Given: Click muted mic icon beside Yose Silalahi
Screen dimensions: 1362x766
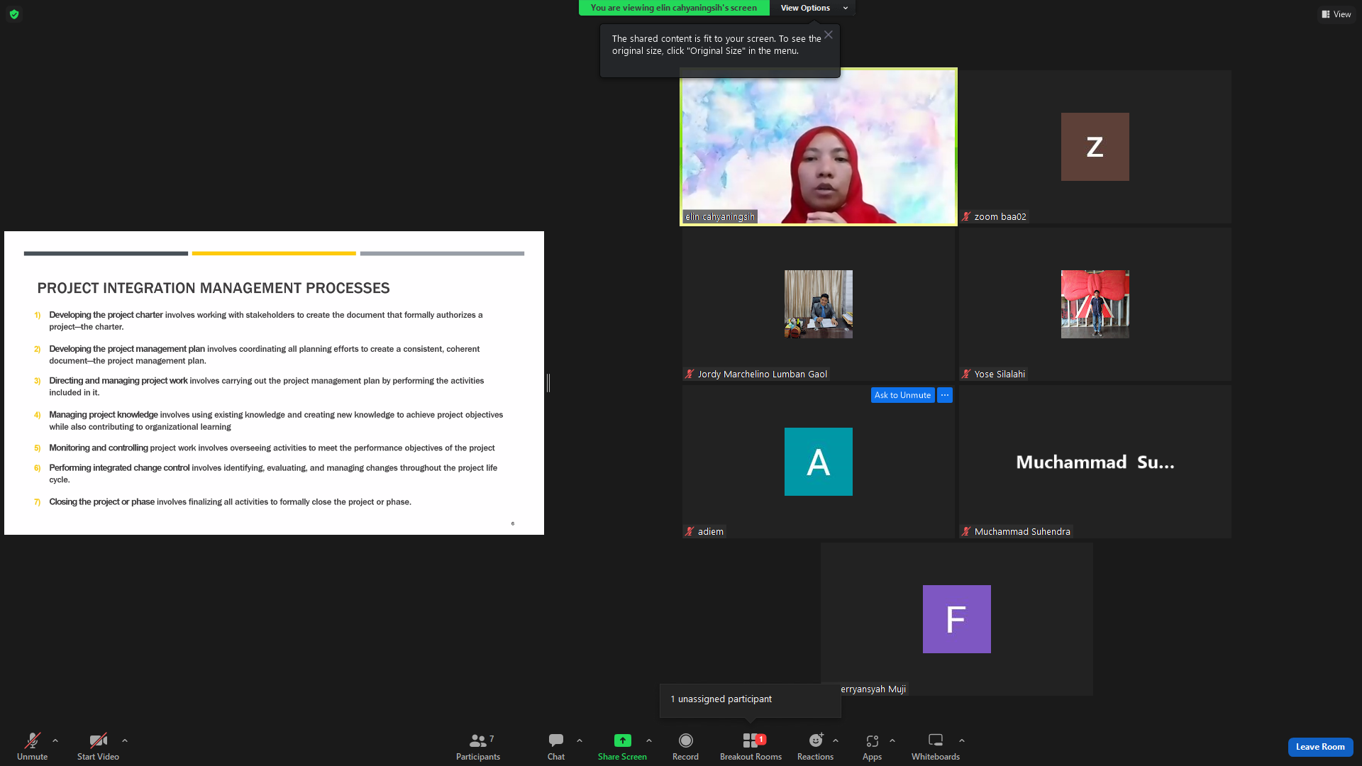Looking at the screenshot, I should [966, 374].
